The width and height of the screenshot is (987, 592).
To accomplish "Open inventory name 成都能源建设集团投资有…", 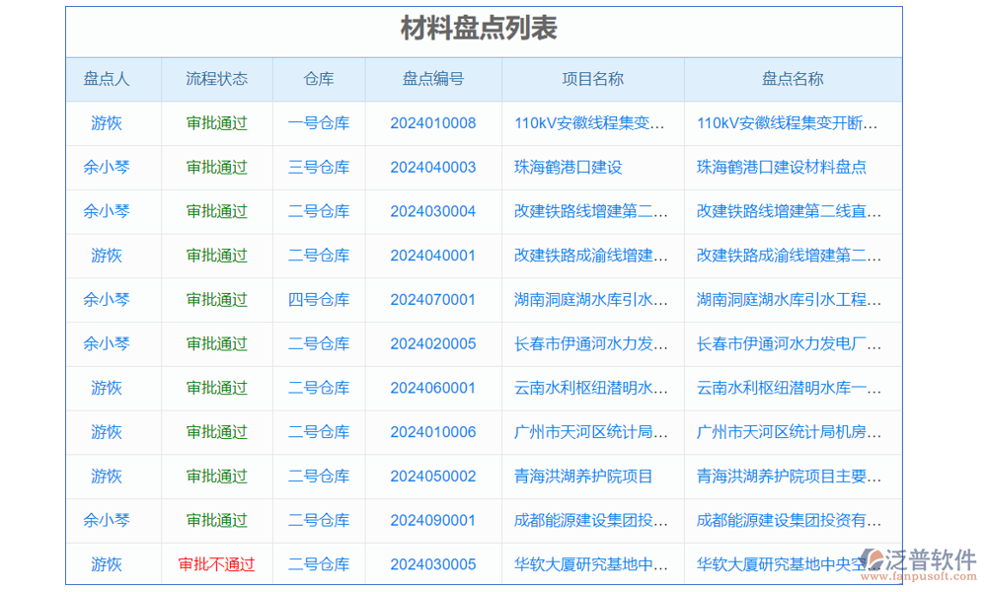I will [790, 520].
